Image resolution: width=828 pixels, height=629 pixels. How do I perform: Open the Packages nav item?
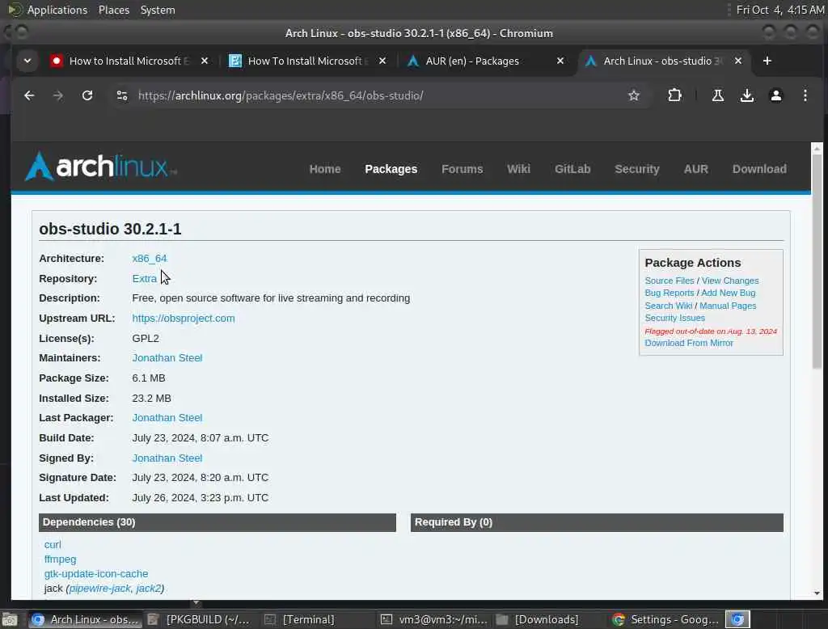click(391, 169)
